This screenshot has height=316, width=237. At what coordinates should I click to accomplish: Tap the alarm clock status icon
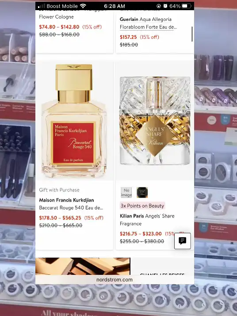[x=165, y=6]
